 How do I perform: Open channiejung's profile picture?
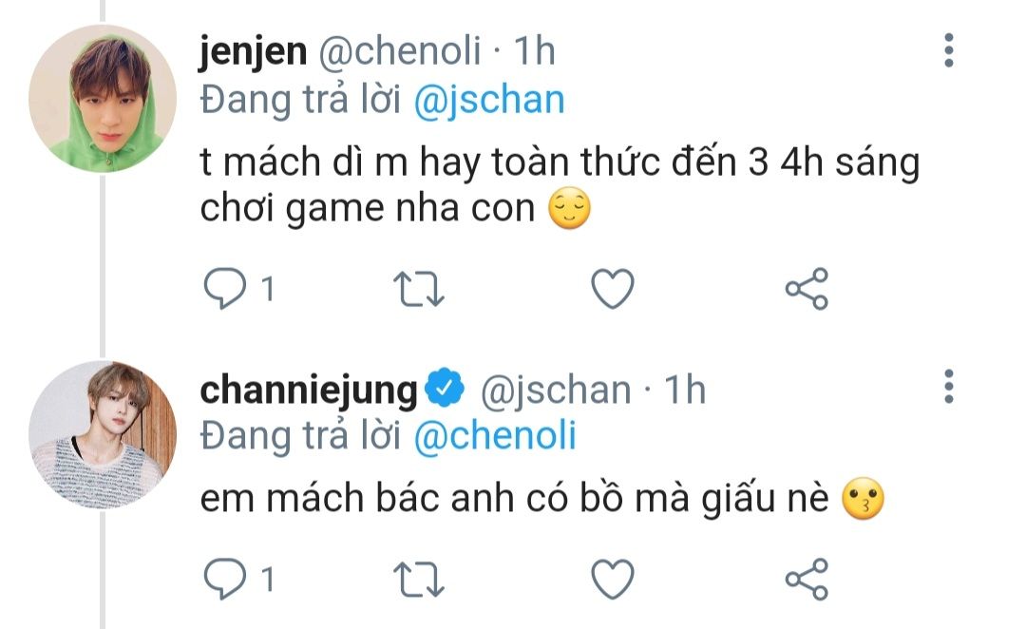[x=103, y=433]
